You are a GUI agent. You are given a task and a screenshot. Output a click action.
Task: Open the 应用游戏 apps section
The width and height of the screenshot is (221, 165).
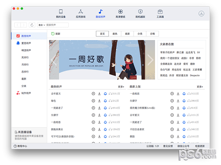[81, 14]
